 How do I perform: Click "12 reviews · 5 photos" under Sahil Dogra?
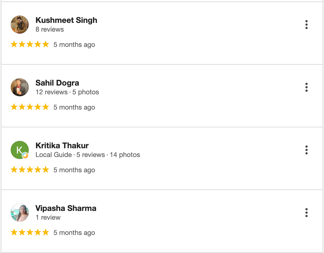click(67, 92)
